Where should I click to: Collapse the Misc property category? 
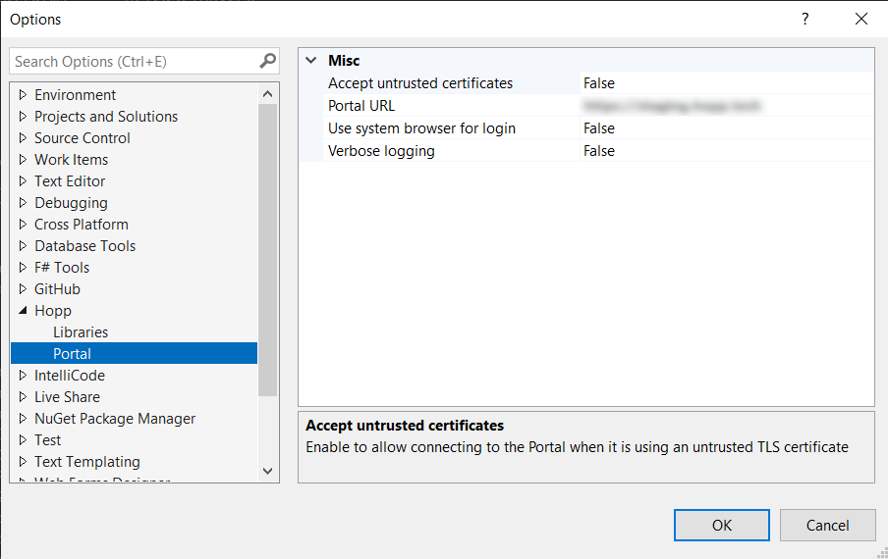311,60
